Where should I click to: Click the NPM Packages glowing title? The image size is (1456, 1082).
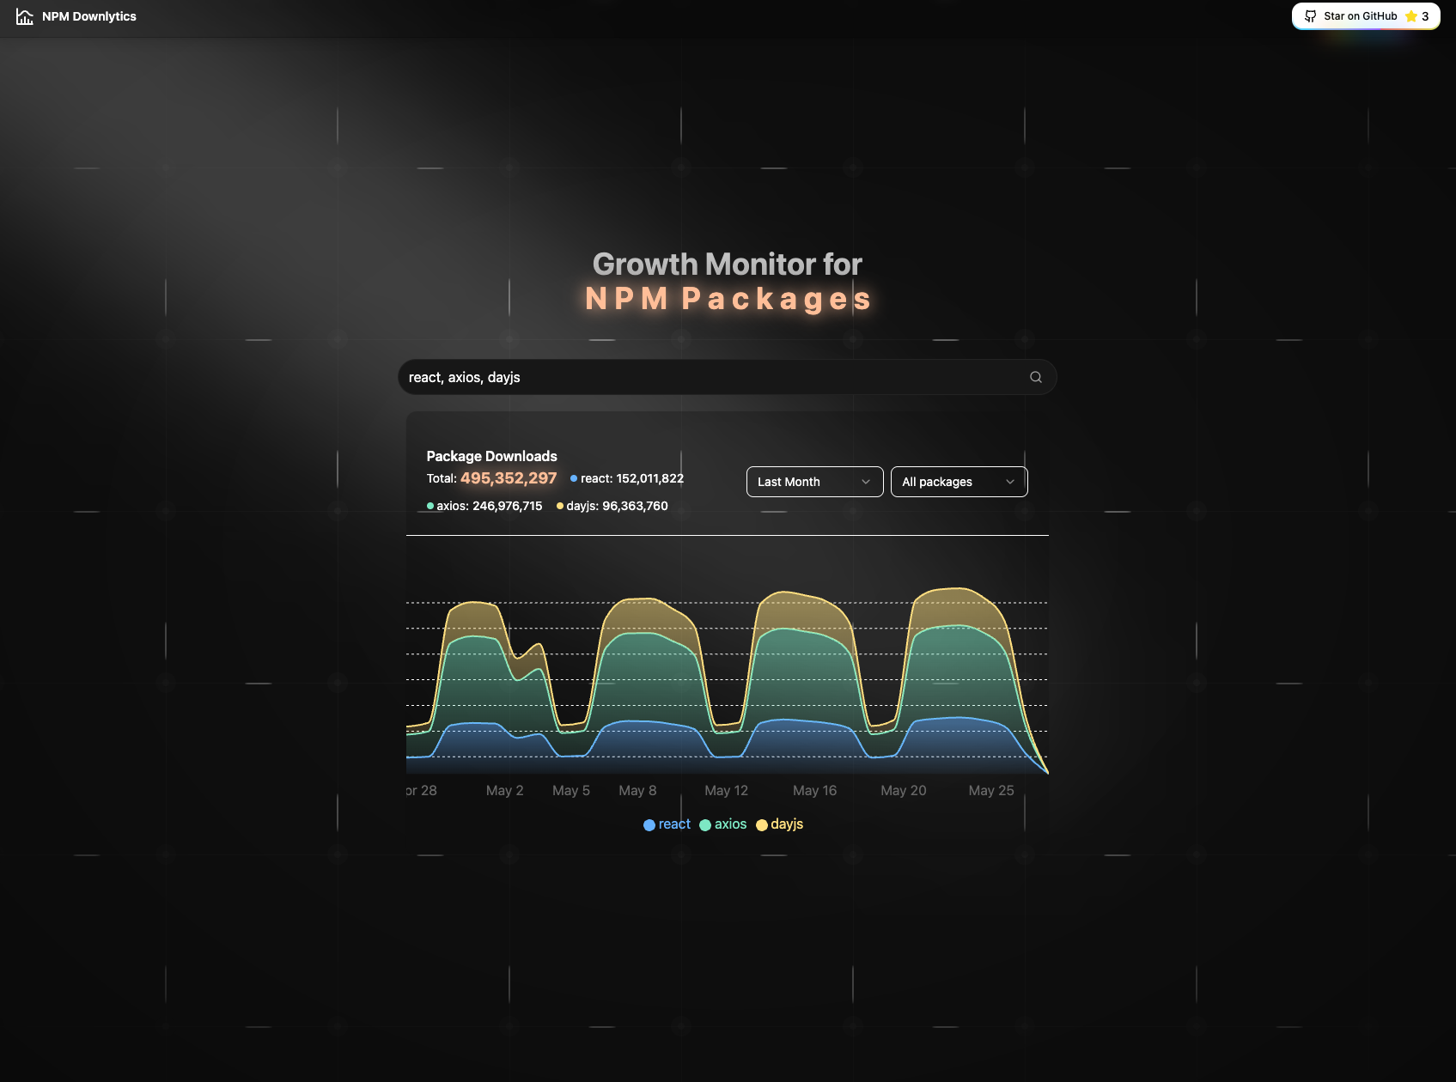click(x=728, y=299)
